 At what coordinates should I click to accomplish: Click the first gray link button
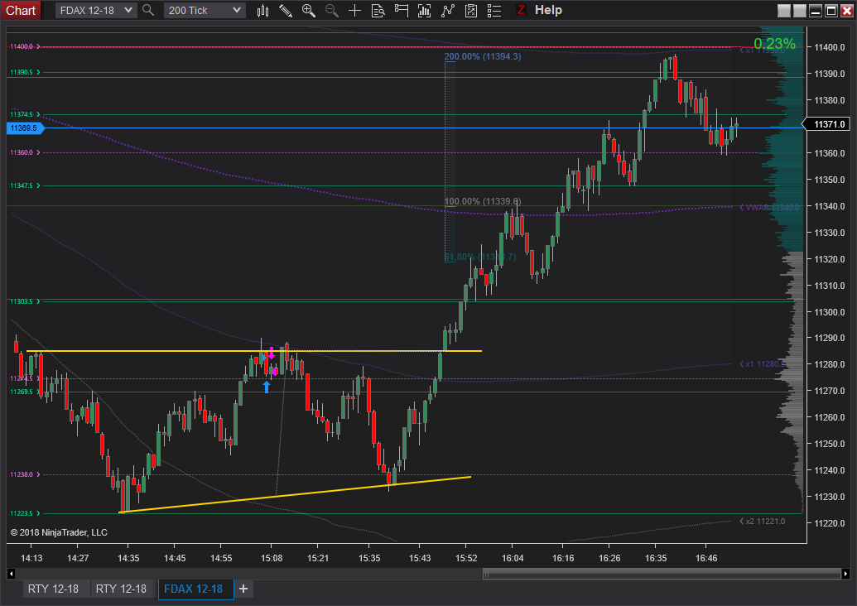(784, 11)
